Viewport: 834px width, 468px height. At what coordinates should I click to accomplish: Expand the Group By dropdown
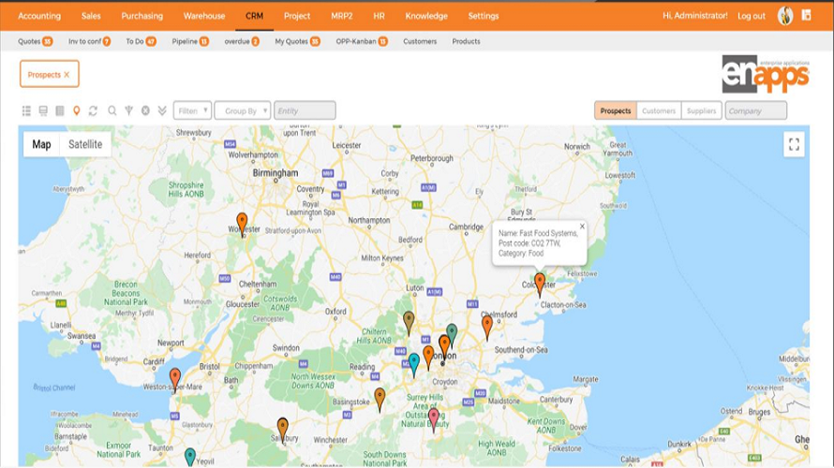[243, 110]
